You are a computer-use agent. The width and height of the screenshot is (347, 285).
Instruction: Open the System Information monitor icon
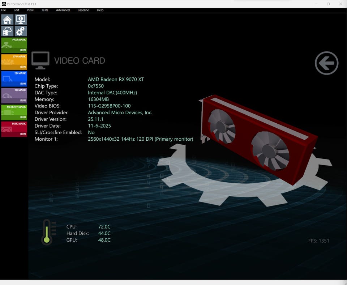click(21, 20)
